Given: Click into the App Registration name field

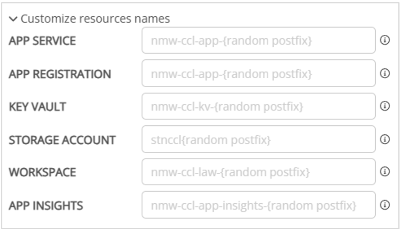Looking at the screenshot, I should [258, 73].
